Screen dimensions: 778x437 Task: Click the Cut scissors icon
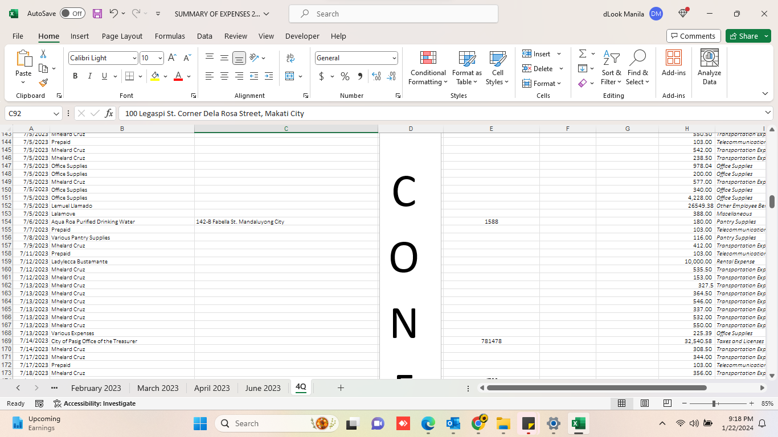43,54
